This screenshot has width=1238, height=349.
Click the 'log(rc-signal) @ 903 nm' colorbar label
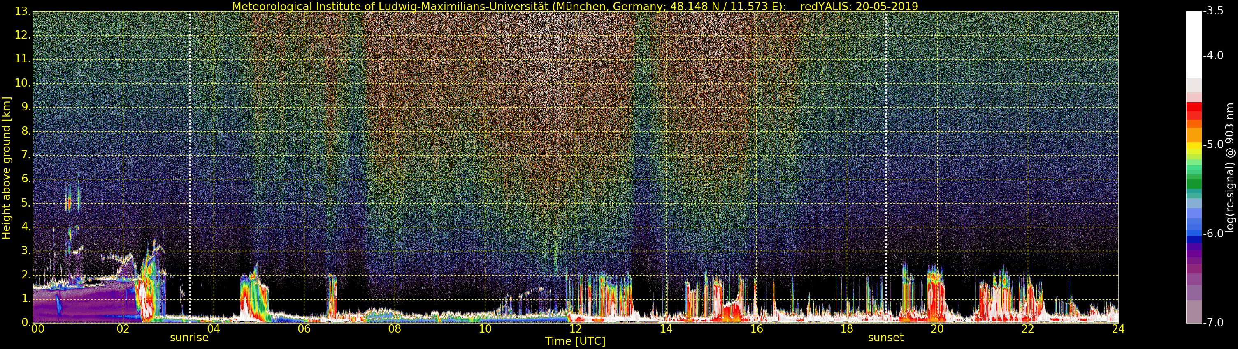[1230, 168]
